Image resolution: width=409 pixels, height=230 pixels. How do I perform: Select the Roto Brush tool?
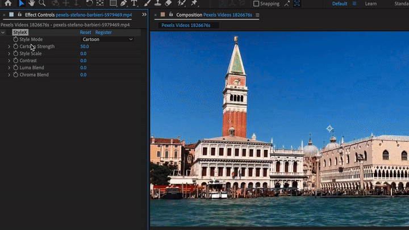click(x=181, y=3)
